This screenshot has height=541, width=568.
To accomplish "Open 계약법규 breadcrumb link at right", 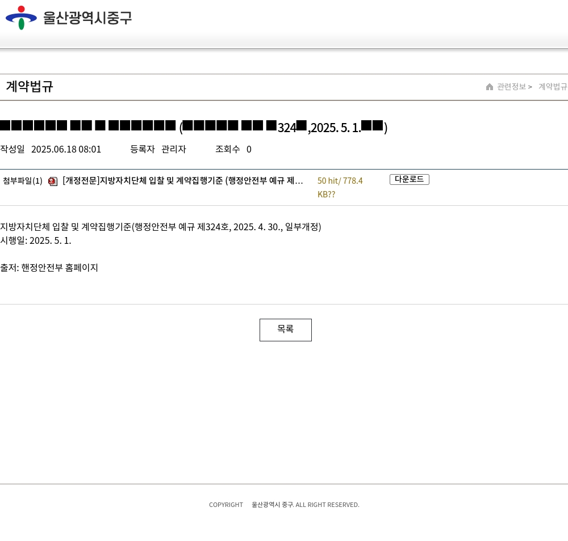I will click(x=553, y=87).
